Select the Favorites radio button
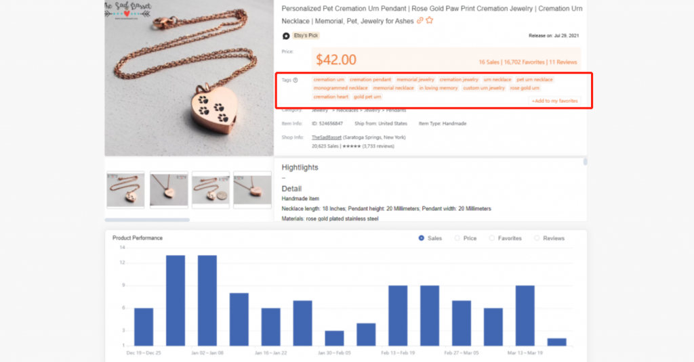The width and height of the screenshot is (694, 362). coord(492,237)
